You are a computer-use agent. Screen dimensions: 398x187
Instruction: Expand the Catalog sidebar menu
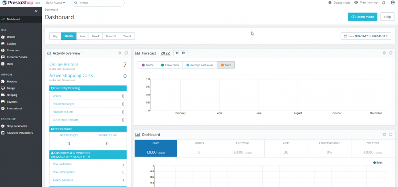(x=11, y=44)
